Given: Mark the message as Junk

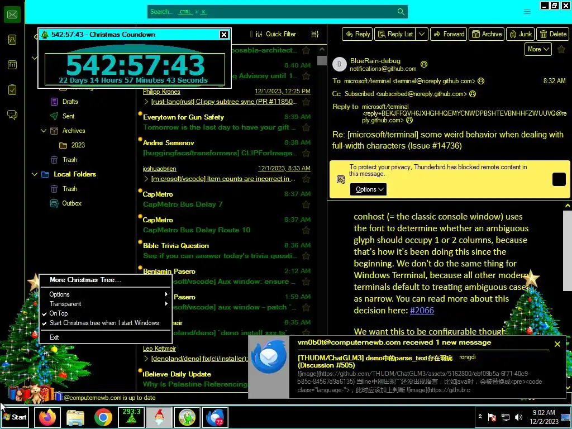Looking at the screenshot, I should click(x=520, y=34).
